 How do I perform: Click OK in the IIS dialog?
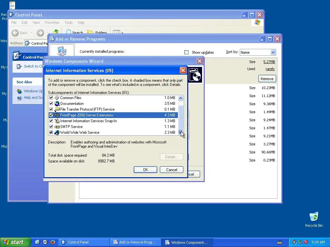145,170
